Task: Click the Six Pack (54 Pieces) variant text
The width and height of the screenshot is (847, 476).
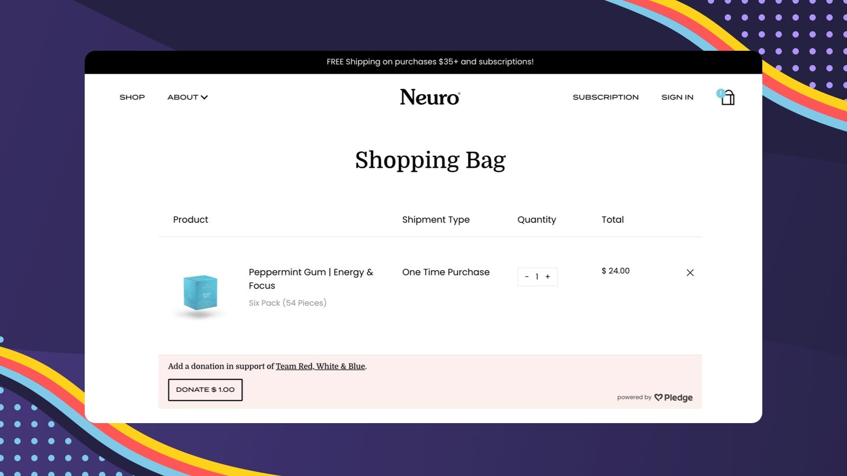Action: coord(287,303)
